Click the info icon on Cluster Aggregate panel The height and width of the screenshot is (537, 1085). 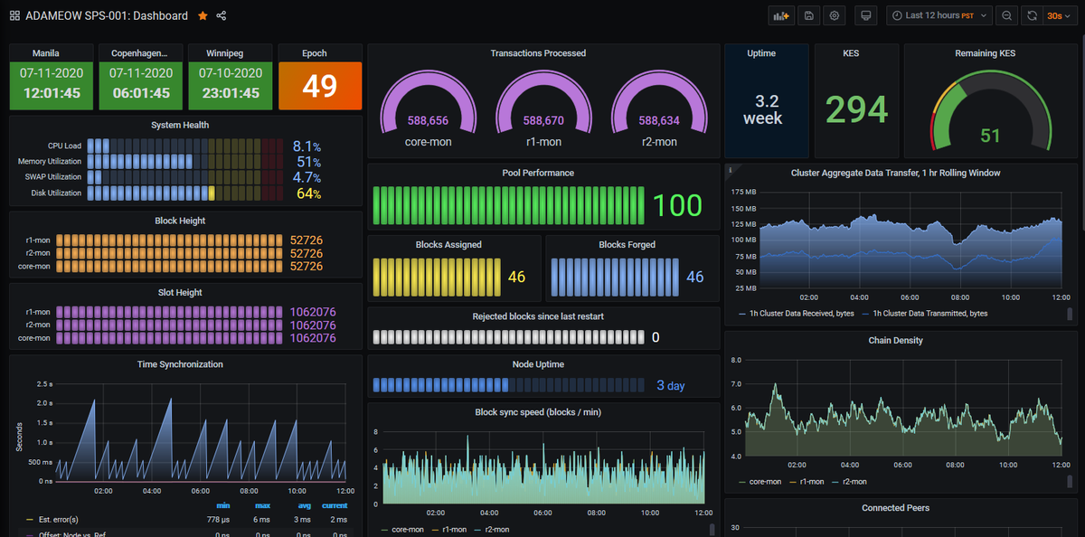(x=731, y=169)
